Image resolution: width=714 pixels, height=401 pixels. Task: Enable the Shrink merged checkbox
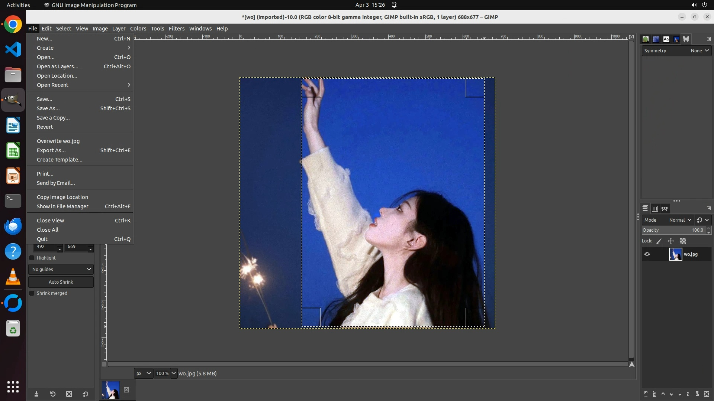(x=32, y=293)
